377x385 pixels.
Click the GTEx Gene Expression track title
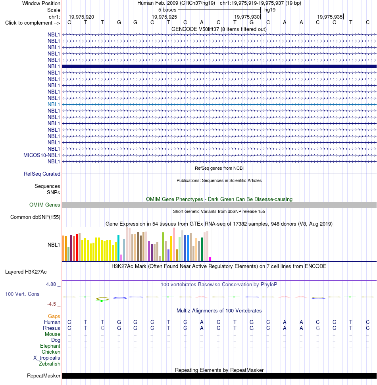tap(219, 224)
